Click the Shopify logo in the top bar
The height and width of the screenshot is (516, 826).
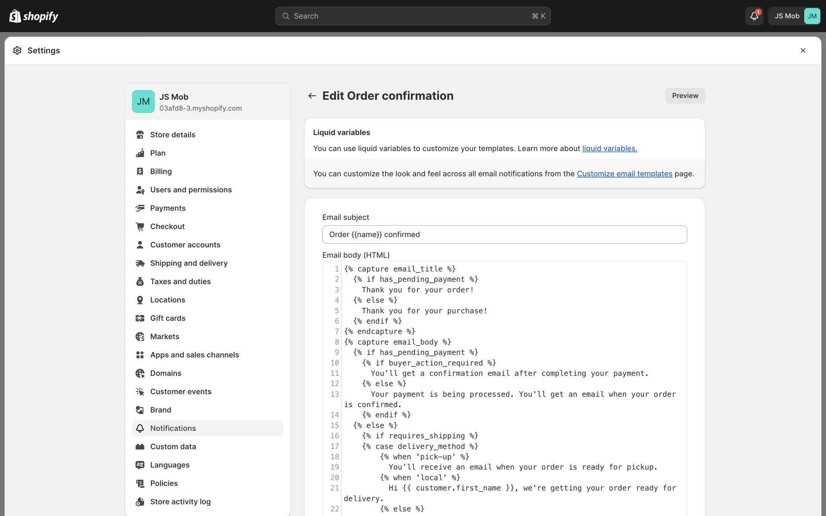click(x=34, y=16)
